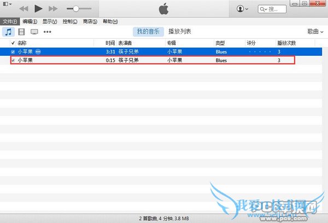Open the 文件(F) menu

(10, 21)
